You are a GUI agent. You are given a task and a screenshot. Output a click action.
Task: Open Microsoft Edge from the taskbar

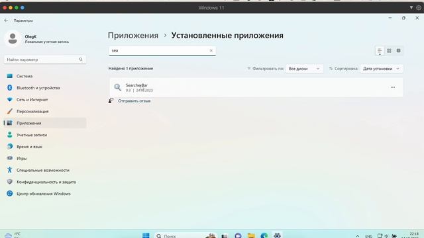pos(264,235)
